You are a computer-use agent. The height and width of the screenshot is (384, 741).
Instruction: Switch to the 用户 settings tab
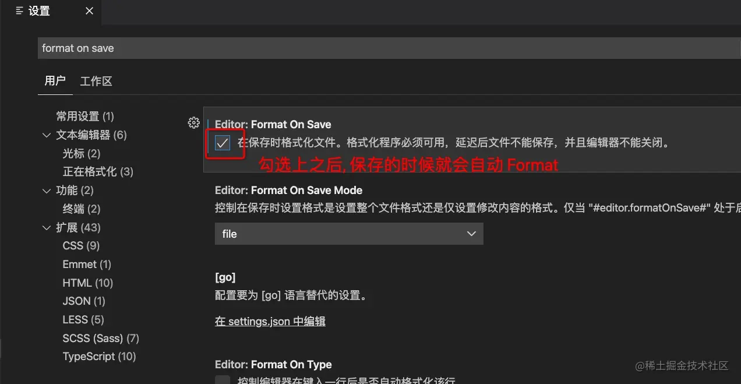55,81
